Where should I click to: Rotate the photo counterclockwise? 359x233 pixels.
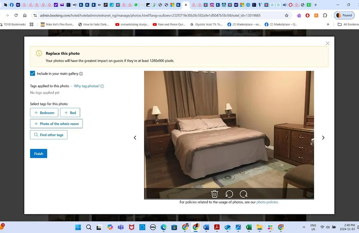click(229, 194)
